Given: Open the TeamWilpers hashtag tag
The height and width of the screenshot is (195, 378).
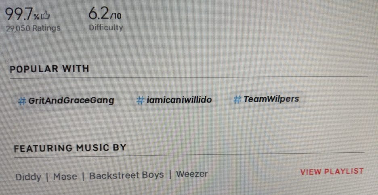Looking at the screenshot, I should pyautogui.click(x=267, y=99).
